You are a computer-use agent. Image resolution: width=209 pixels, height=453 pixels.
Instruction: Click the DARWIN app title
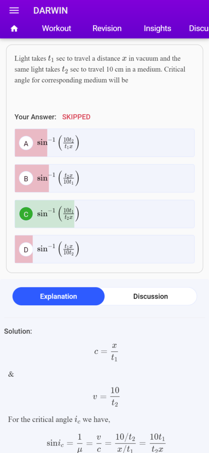[50, 11]
